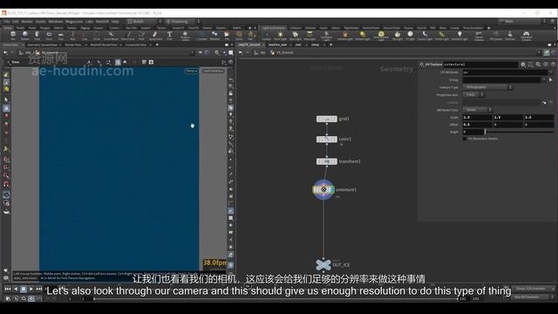Select the Portal Light shelf tool
This screenshot has width=558, height=314.
click(442, 36)
